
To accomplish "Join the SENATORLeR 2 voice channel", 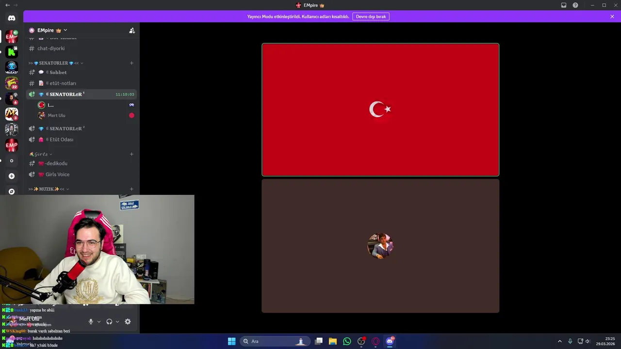I will click(82, 128).
